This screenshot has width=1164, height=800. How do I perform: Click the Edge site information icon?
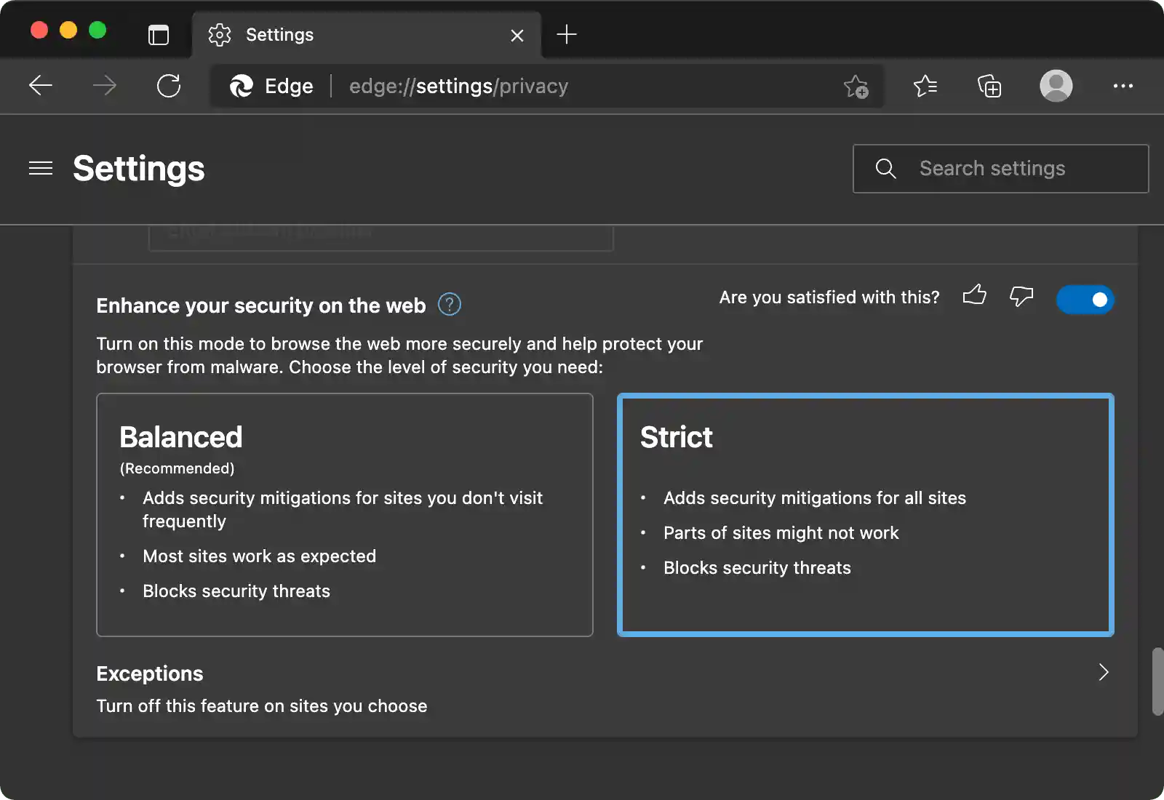[x=243, y=86]
